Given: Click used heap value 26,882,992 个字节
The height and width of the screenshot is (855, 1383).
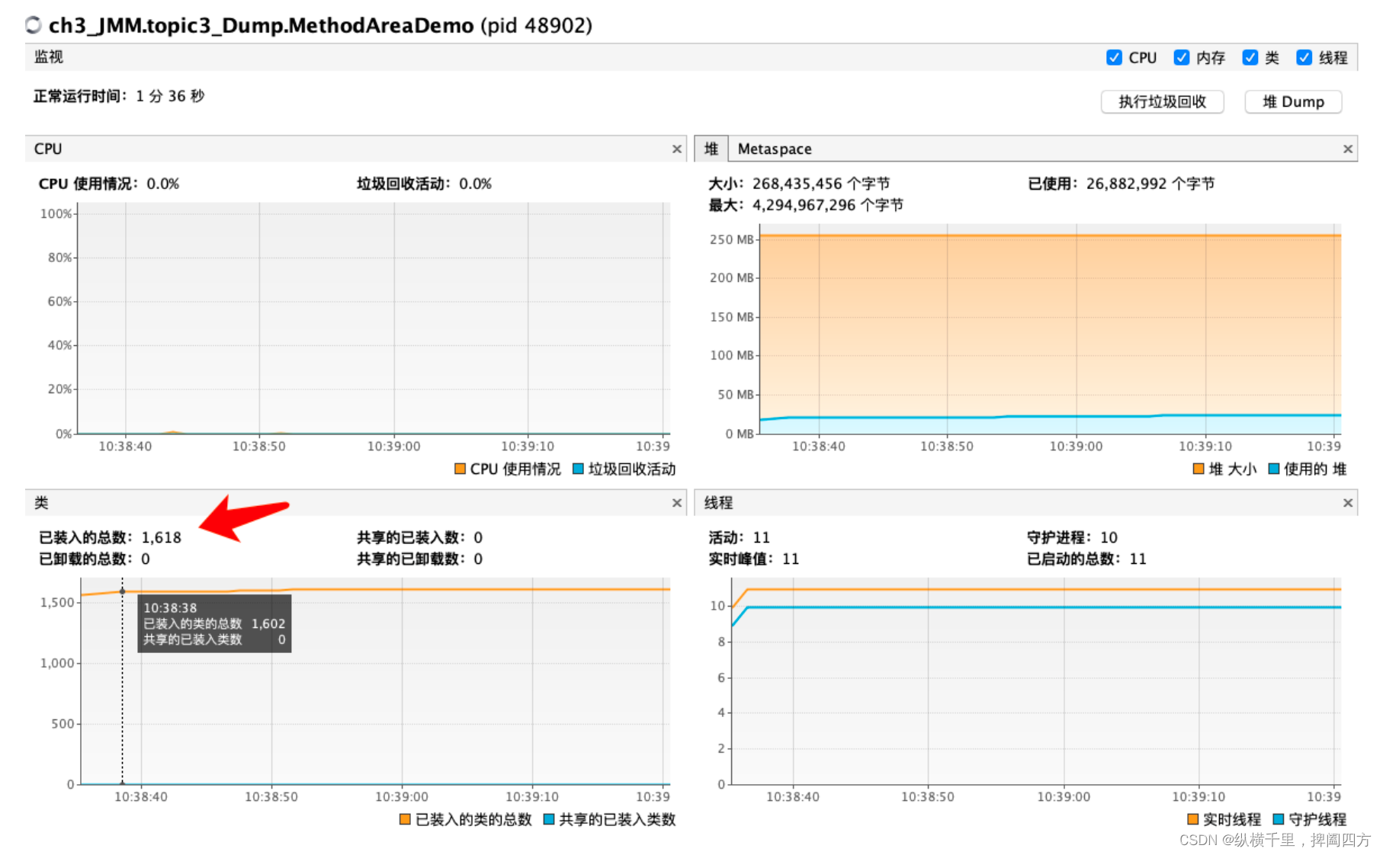Looking at the screenshot, I should point(1150,184).
